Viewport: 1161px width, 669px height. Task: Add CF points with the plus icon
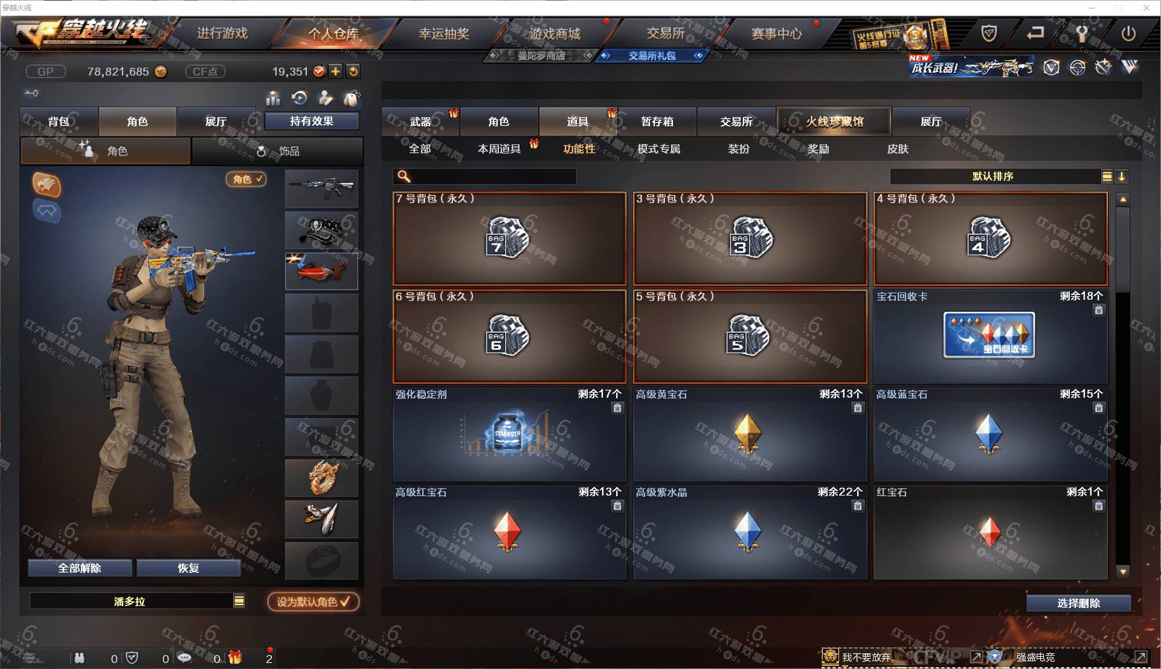pyautogui.click(x=336, y=71)
